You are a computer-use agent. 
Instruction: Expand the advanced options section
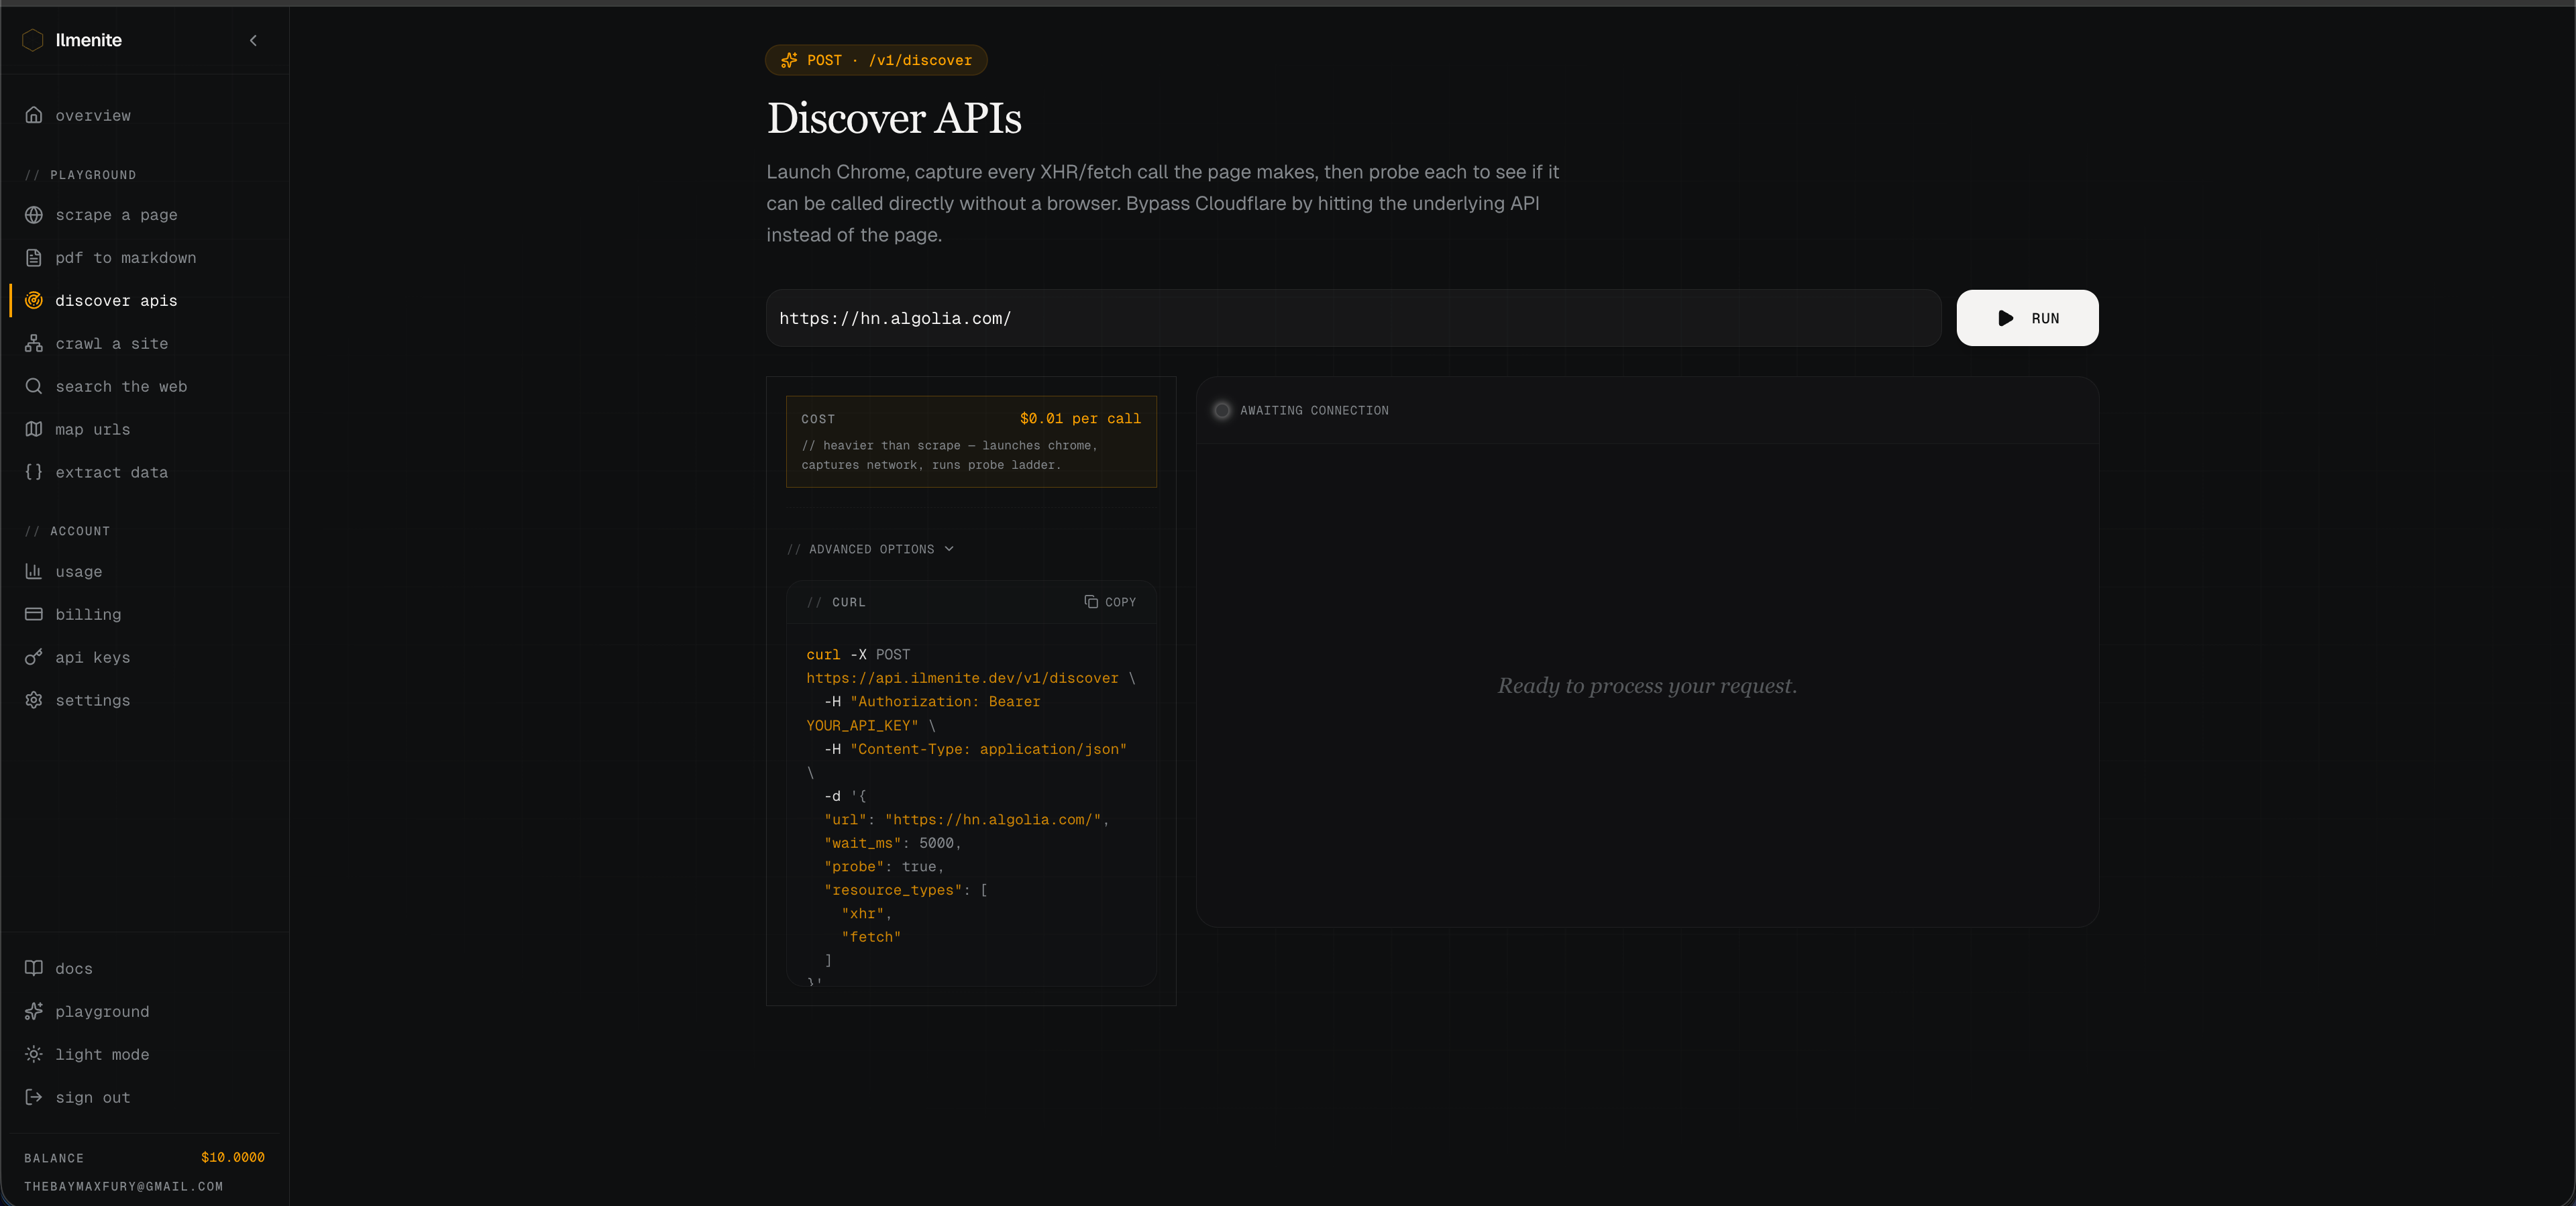[x=870, y=549]
